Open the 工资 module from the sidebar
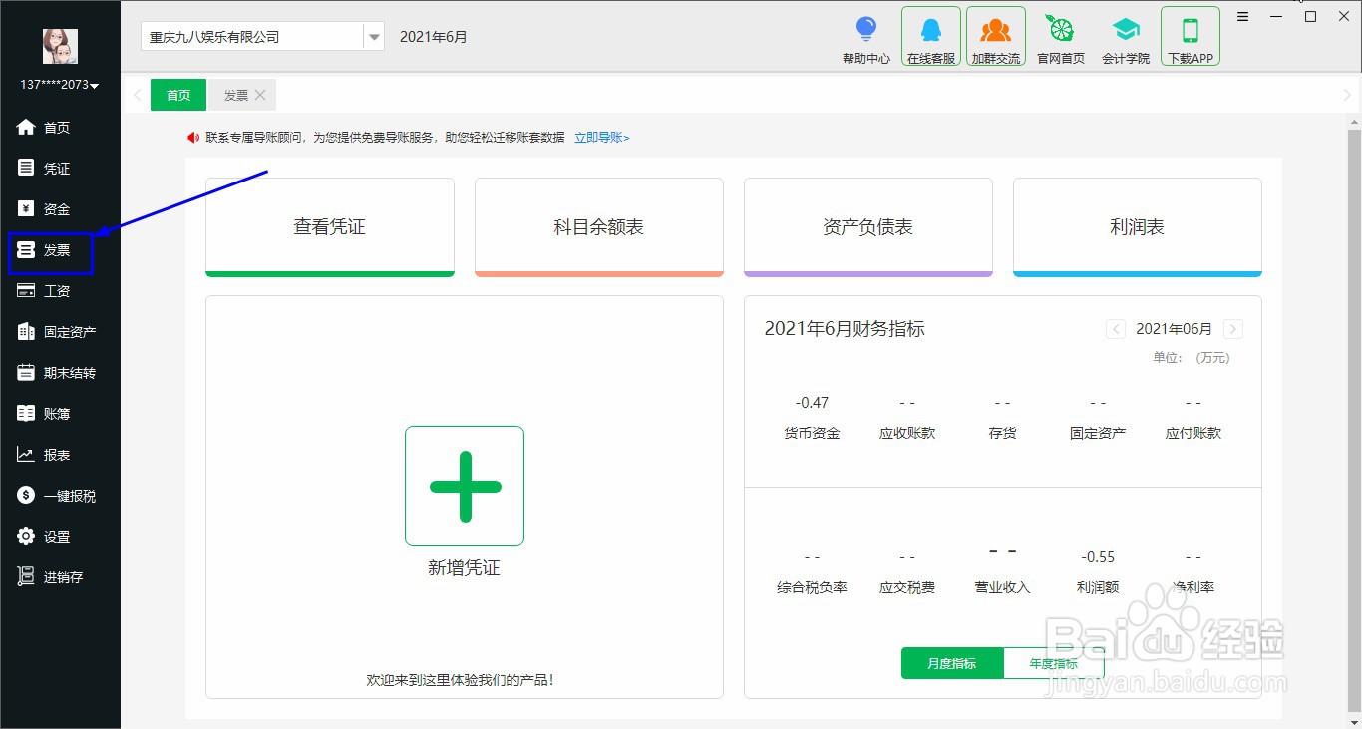This screenshot has height=729, width=1362. 55,290
